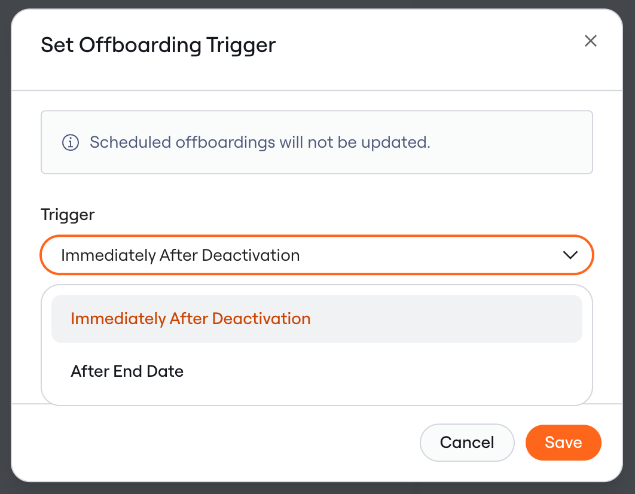
Task: Click the white Cancel button
Action: point(467,443)
